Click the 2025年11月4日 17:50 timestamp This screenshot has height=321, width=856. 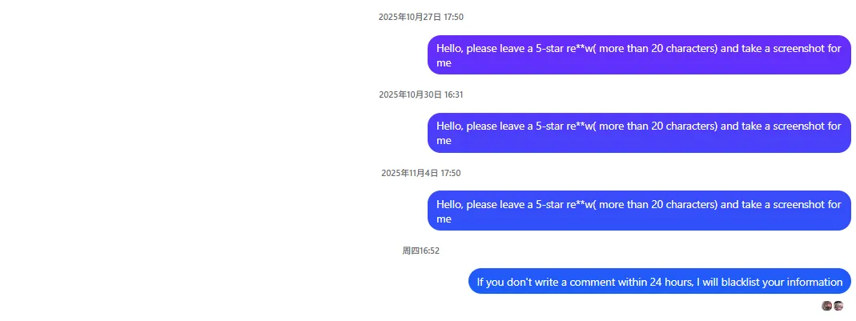[x=421, y=173]
